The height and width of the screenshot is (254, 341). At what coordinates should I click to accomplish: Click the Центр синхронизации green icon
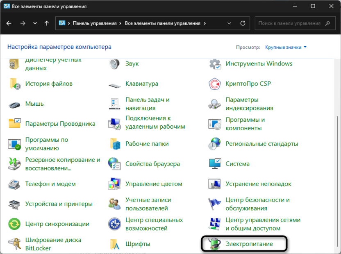(15, 224)
